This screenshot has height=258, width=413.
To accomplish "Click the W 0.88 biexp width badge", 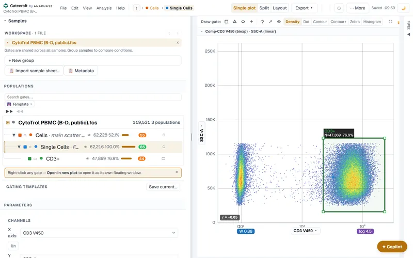I will pos(246,231).
